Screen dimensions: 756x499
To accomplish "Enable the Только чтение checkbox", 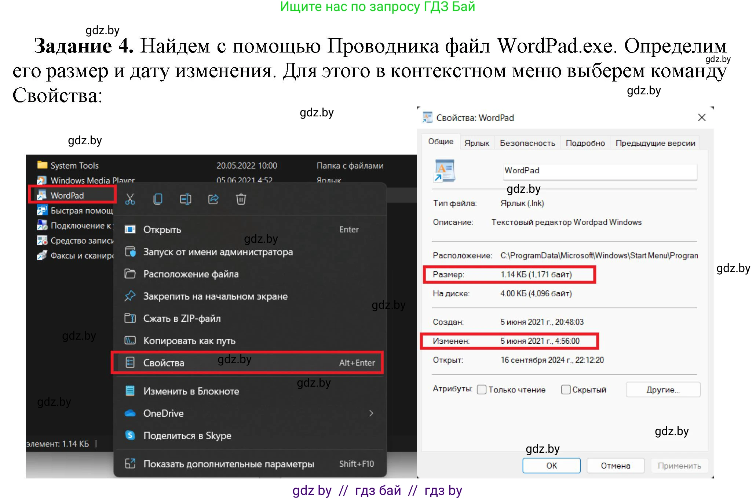I will click(x=482, y=390).
